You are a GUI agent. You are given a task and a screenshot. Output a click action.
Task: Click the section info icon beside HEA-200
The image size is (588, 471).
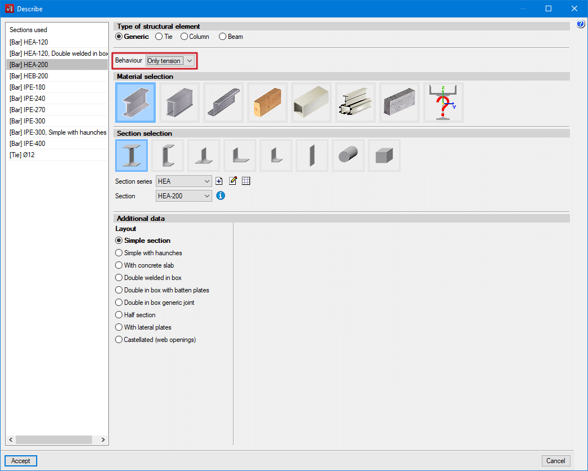coord(221,196)
